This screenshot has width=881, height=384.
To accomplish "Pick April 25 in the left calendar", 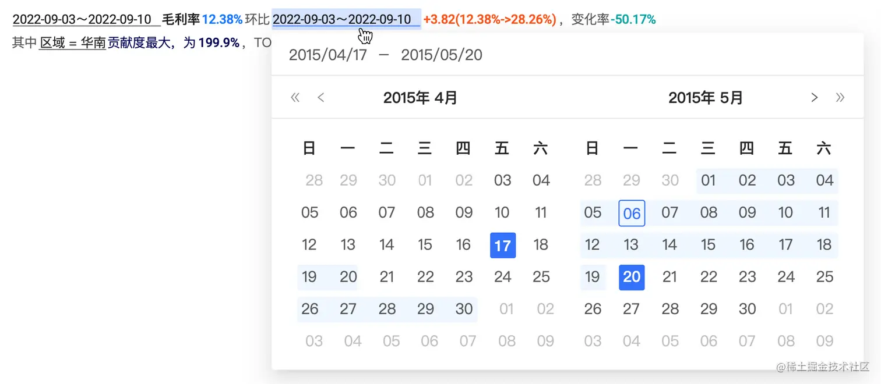I will (541, 278).
